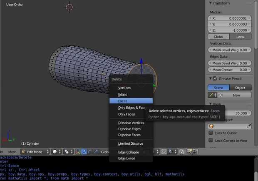Select the scale manipulator icon
Viewport: 258px width, 181px height.
click(96, 152)
